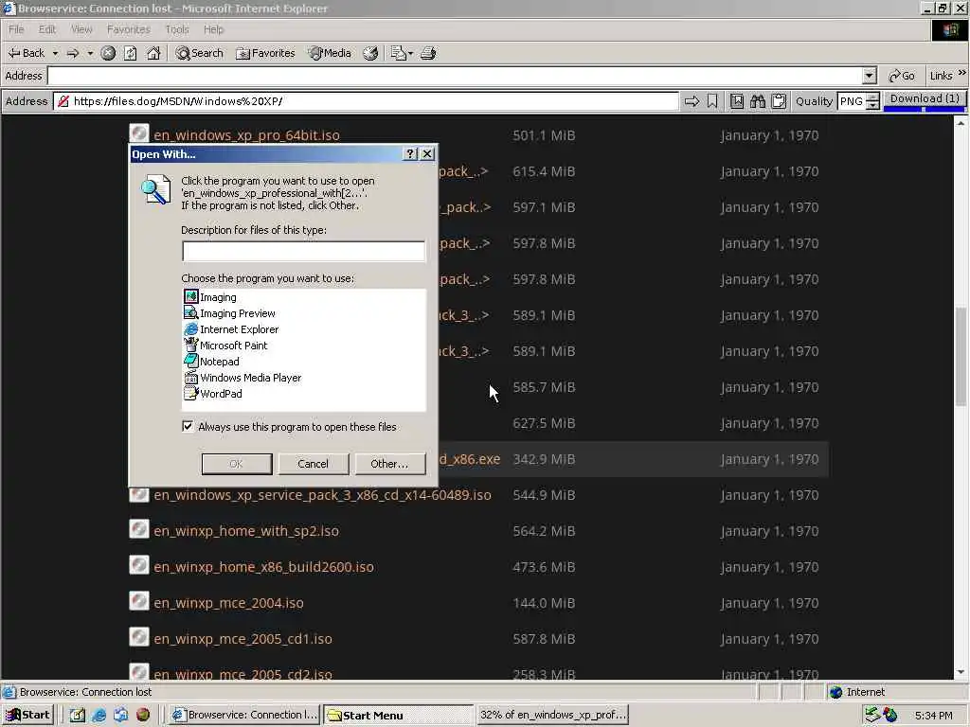This screenshot has width=970, height=727.
Task: Go forward with the Forward arrow
Action: (x=73, y=53)
